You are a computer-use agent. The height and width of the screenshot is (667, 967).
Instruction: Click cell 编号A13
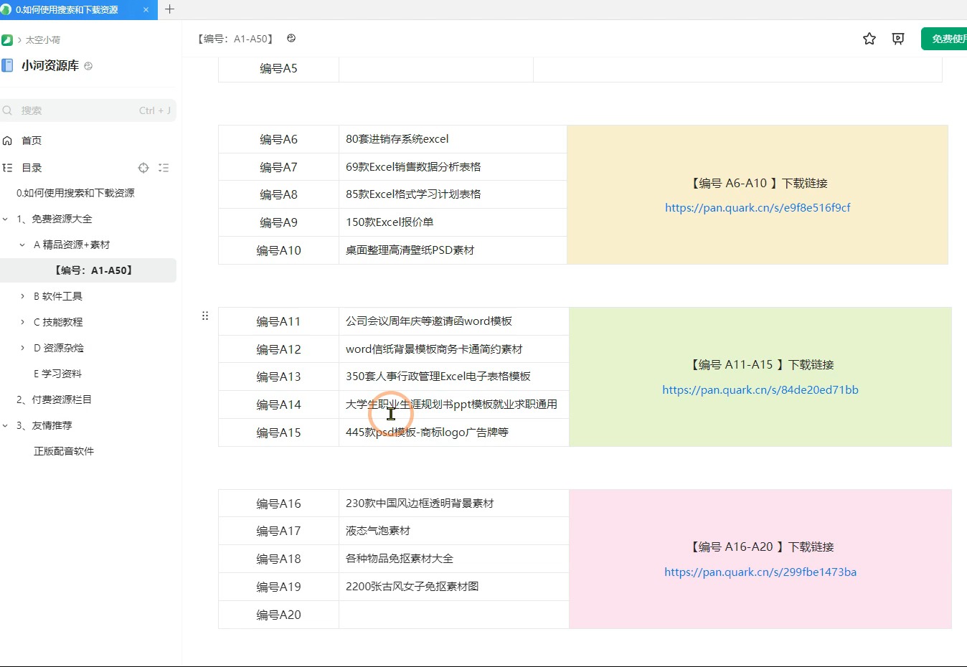tap(278, 377)
